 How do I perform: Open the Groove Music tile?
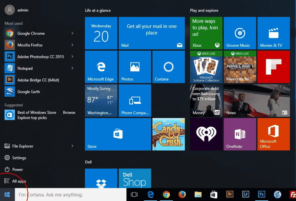[240, 33]
